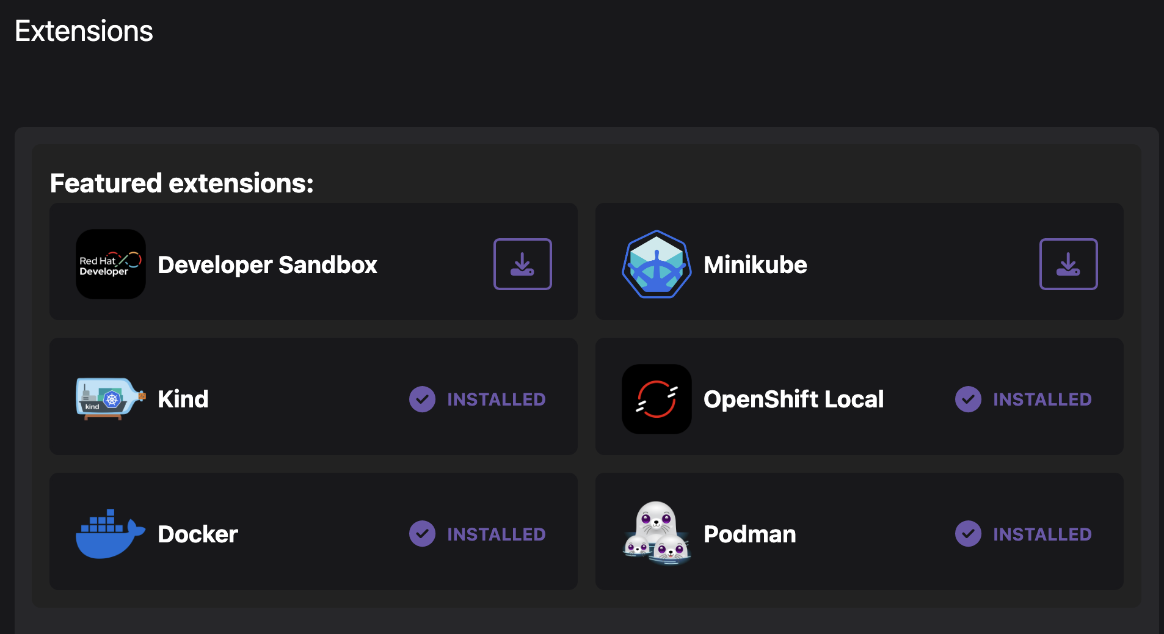The height and width of the screenshot is (634, 1164).
Task: Open the Kind extension title
Action: click(183, 399)
